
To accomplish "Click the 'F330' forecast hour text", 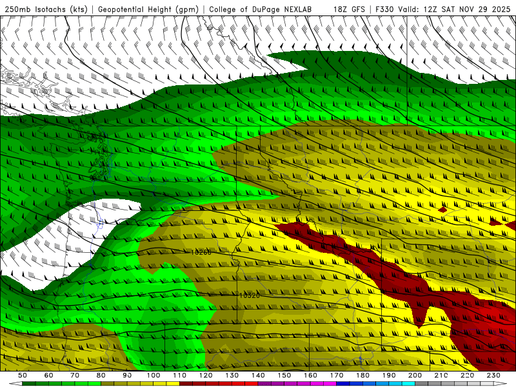I will click(x=384, y=9).
